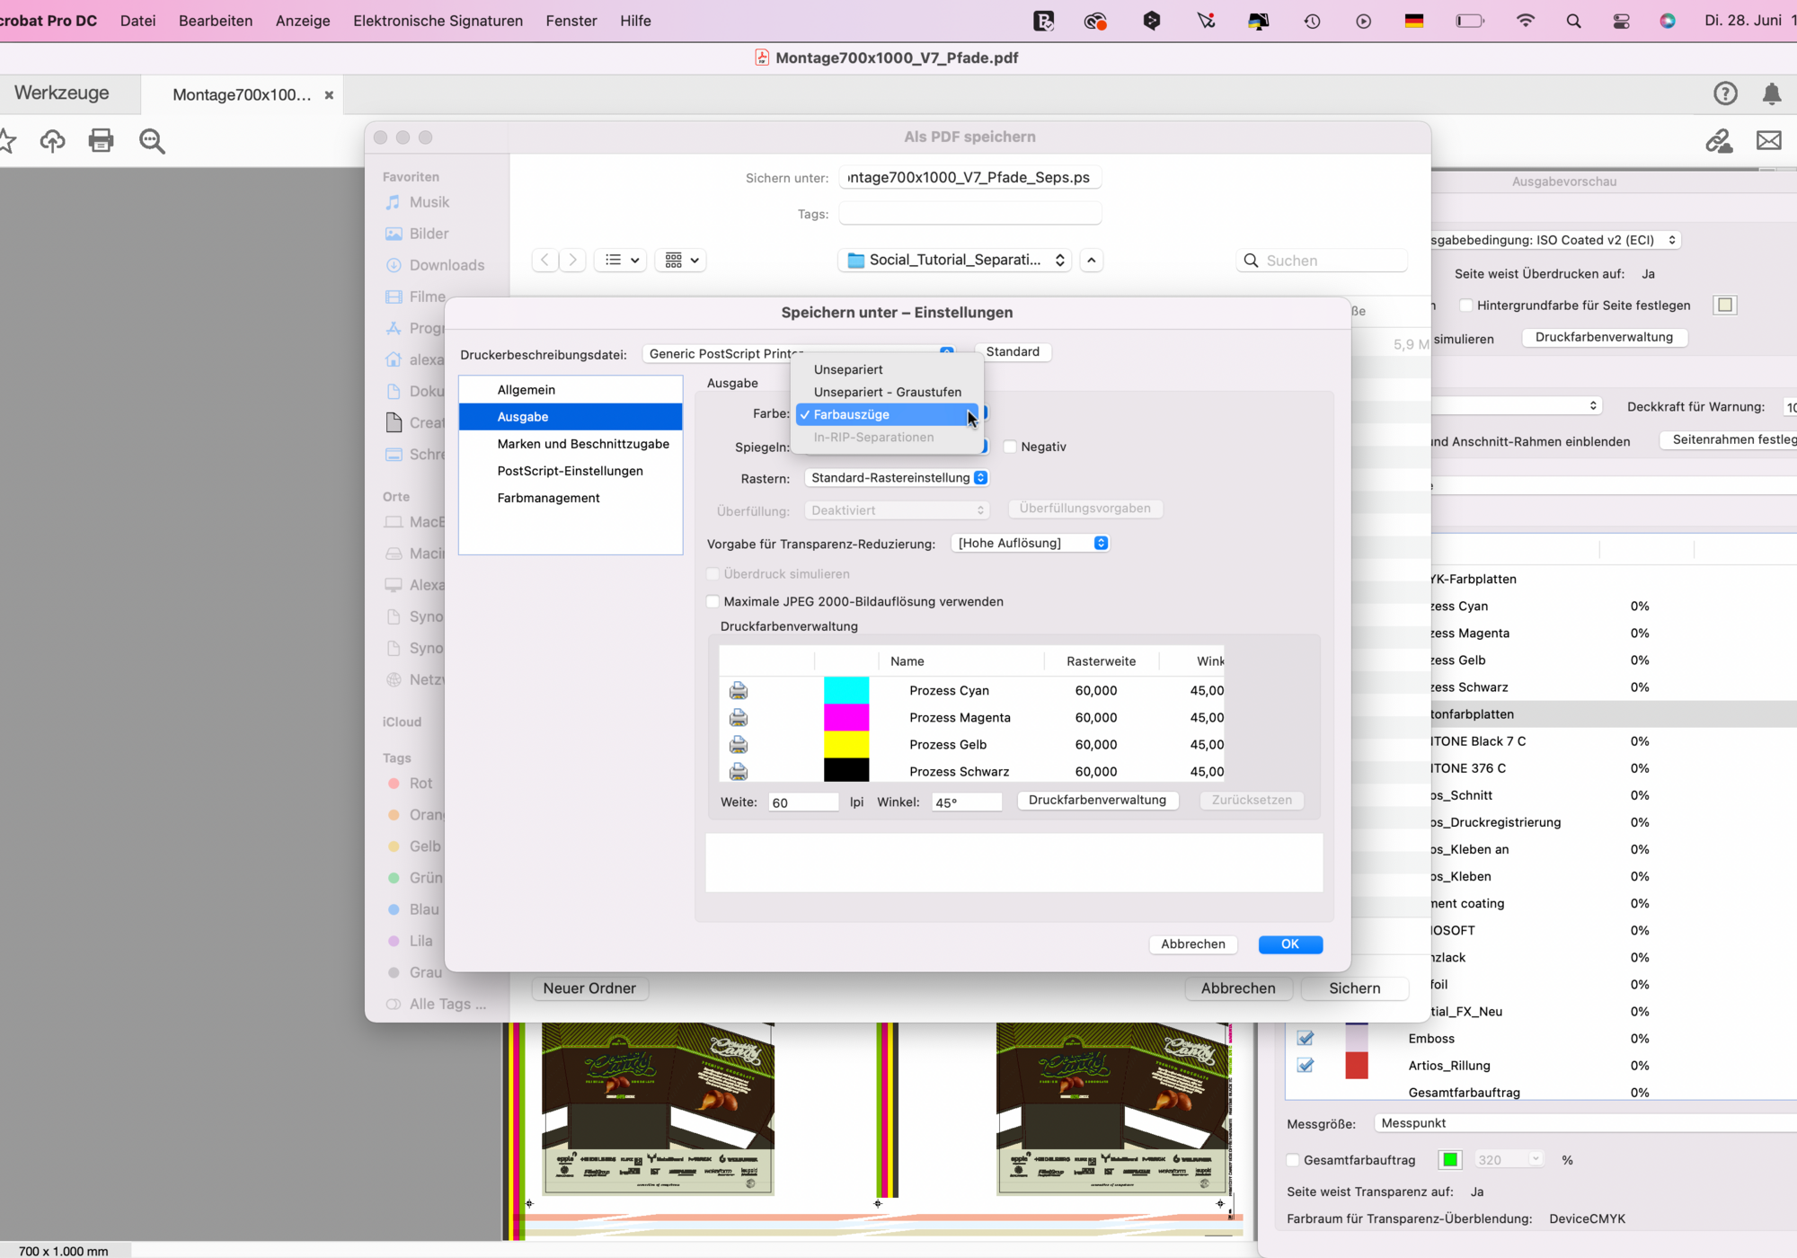The image size is (1797, 1258).
Task: Click the Neuer Ordner button
Action: pos(589,988)
